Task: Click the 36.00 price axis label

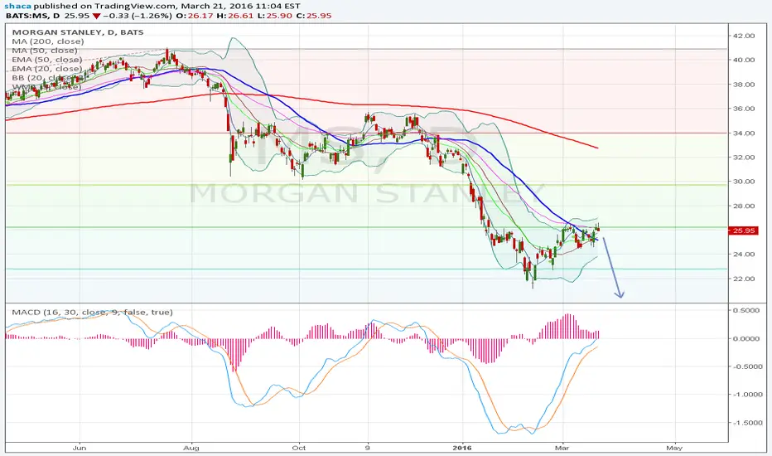Action: pyautogui.click(x=744, y=109)
